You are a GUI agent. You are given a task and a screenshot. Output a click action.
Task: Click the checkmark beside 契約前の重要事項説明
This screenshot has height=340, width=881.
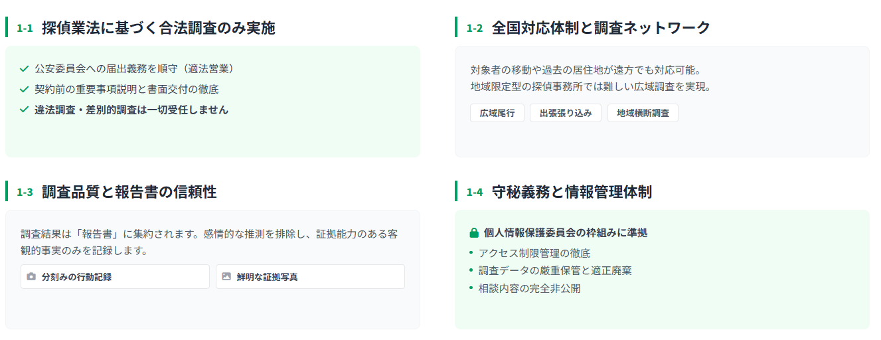click(x=25, y=89)
